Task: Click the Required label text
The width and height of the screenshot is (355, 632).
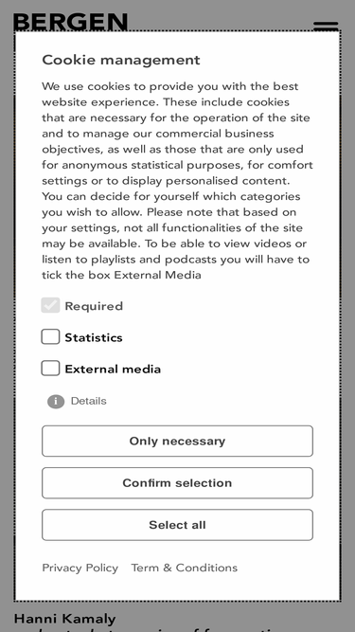Action: (94, 306)
